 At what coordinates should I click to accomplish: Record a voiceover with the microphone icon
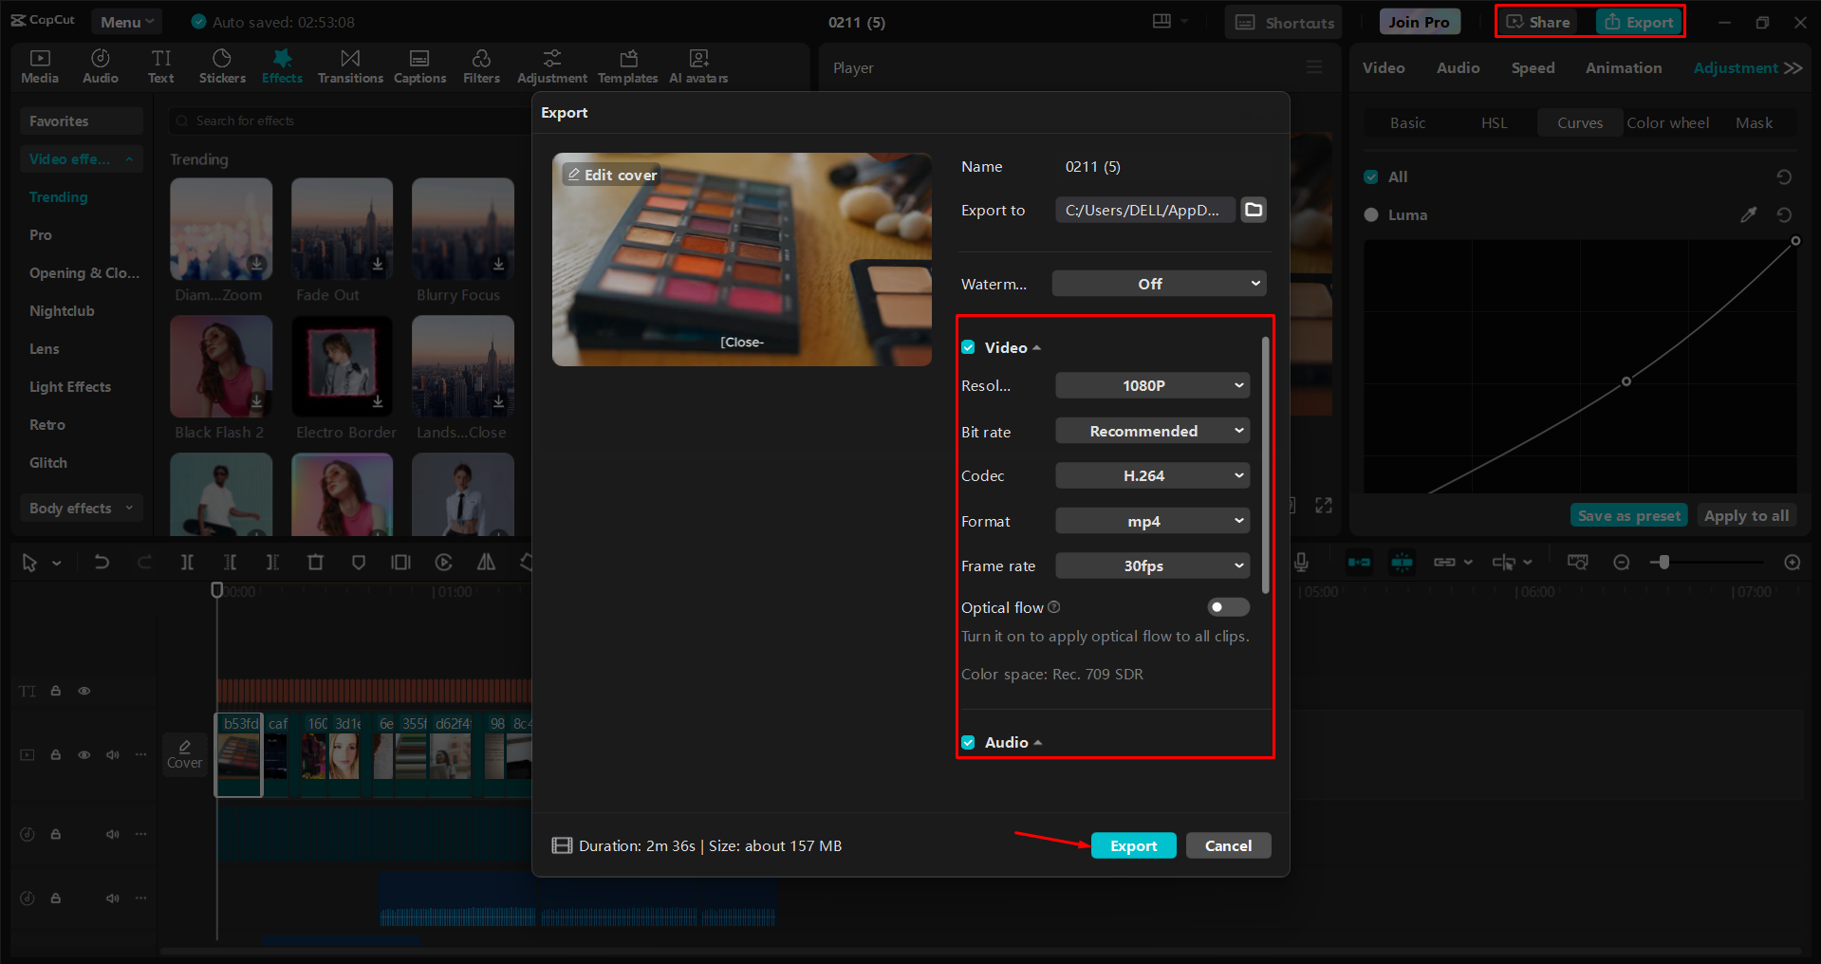[1301, 562]
